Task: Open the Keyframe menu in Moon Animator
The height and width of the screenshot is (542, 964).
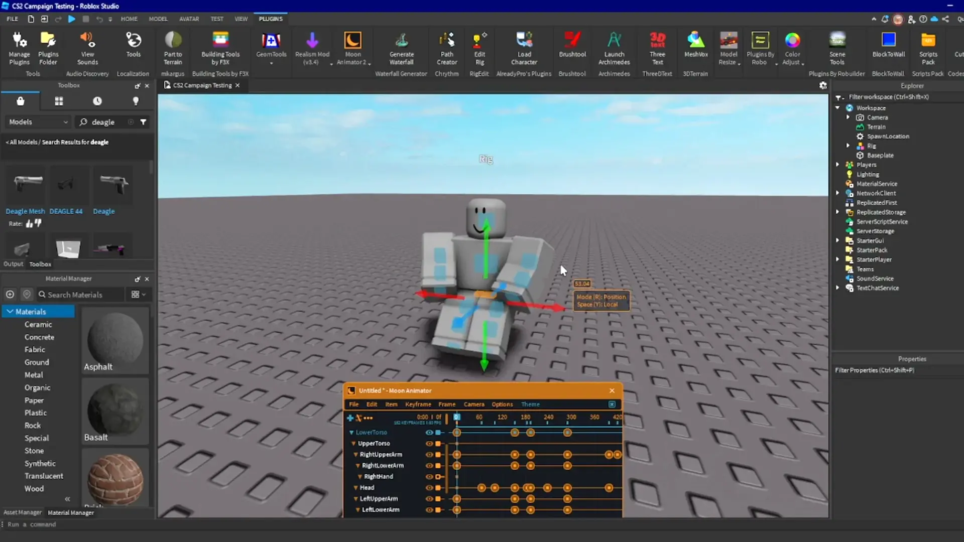Action: click(418, 404)
